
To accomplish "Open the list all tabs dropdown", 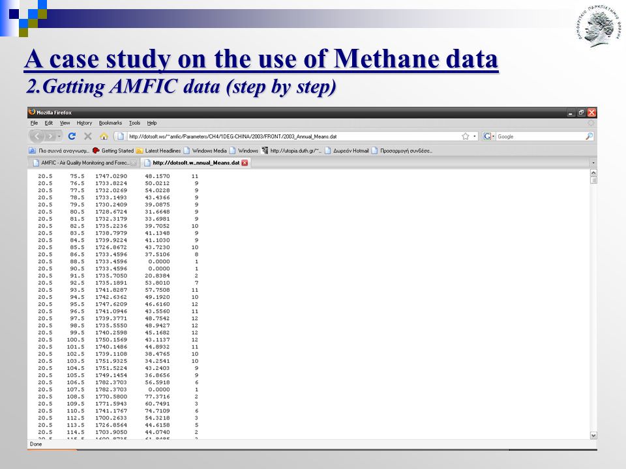I will click(593, 163).
